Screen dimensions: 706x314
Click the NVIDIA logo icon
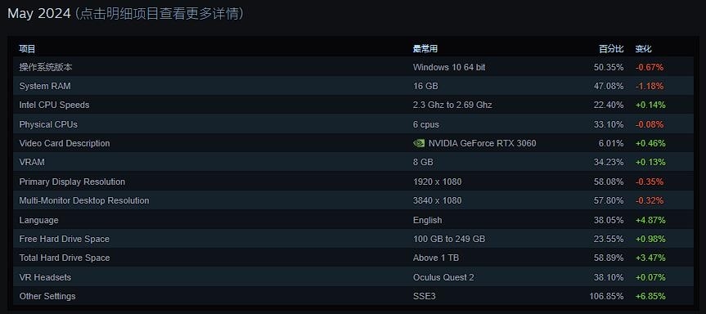[x=418, y=143]
